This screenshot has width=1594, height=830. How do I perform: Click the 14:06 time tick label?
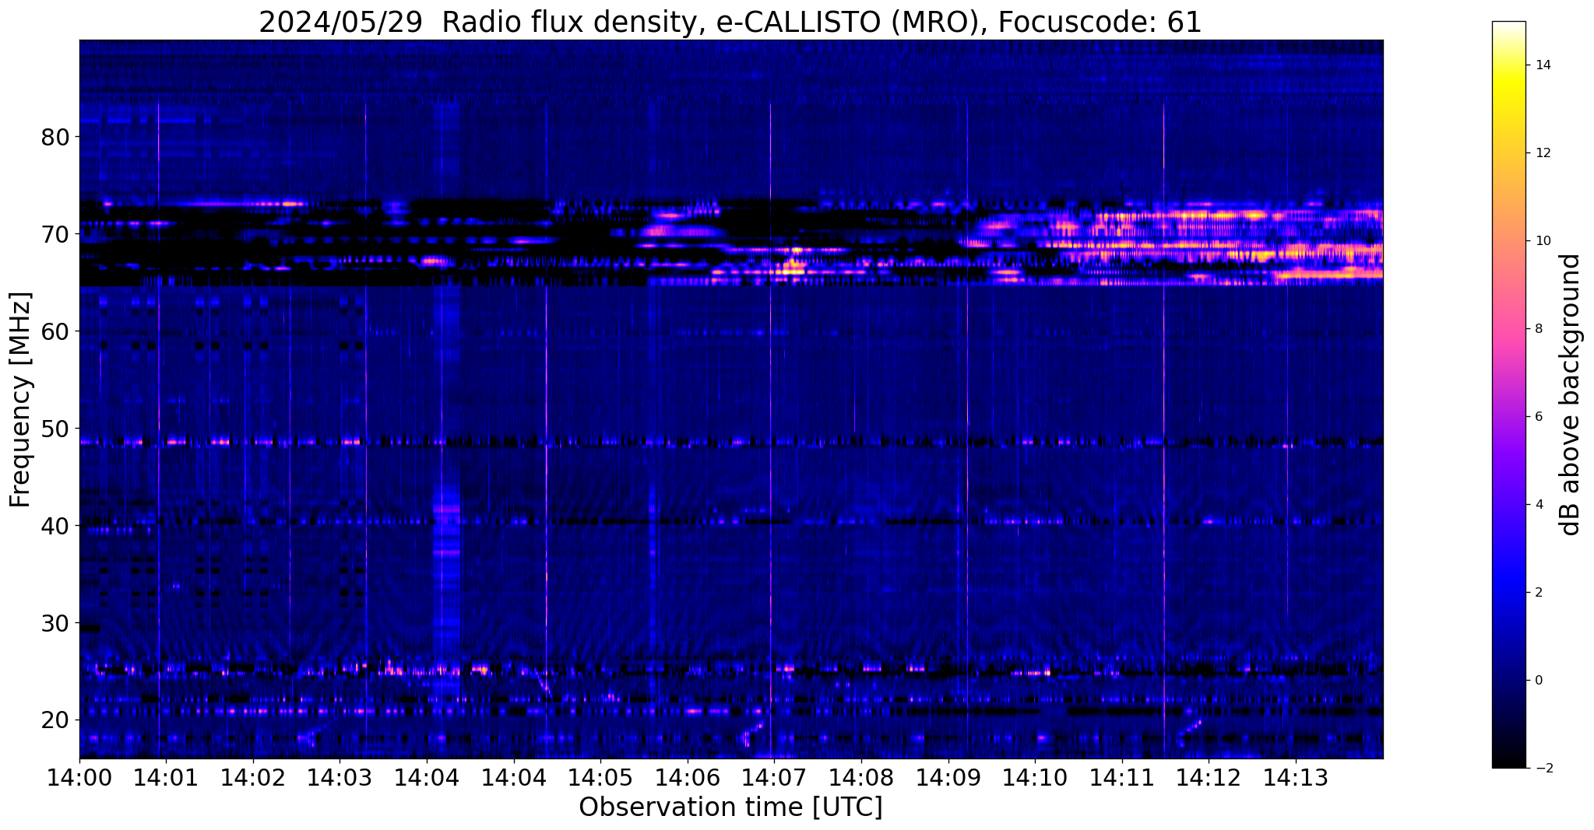tap(688, 777)
